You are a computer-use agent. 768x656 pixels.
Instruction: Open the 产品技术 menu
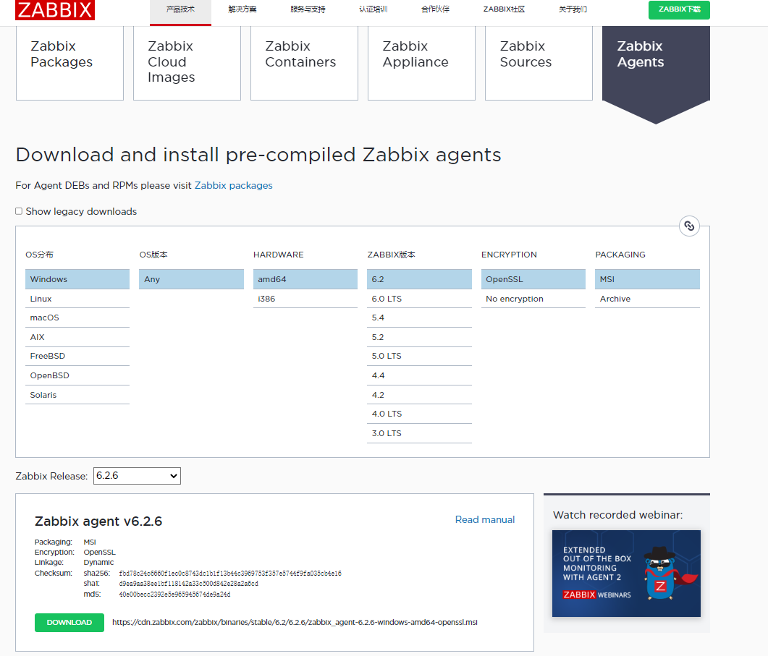tap(180, 9)
